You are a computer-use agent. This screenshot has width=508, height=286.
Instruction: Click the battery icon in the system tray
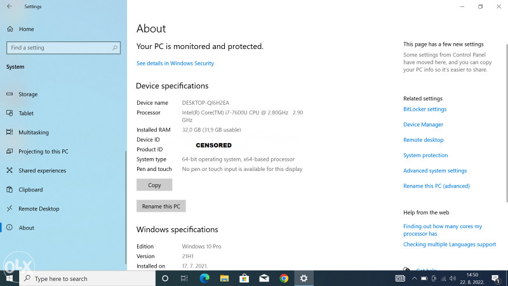click(x=424, y=278)
